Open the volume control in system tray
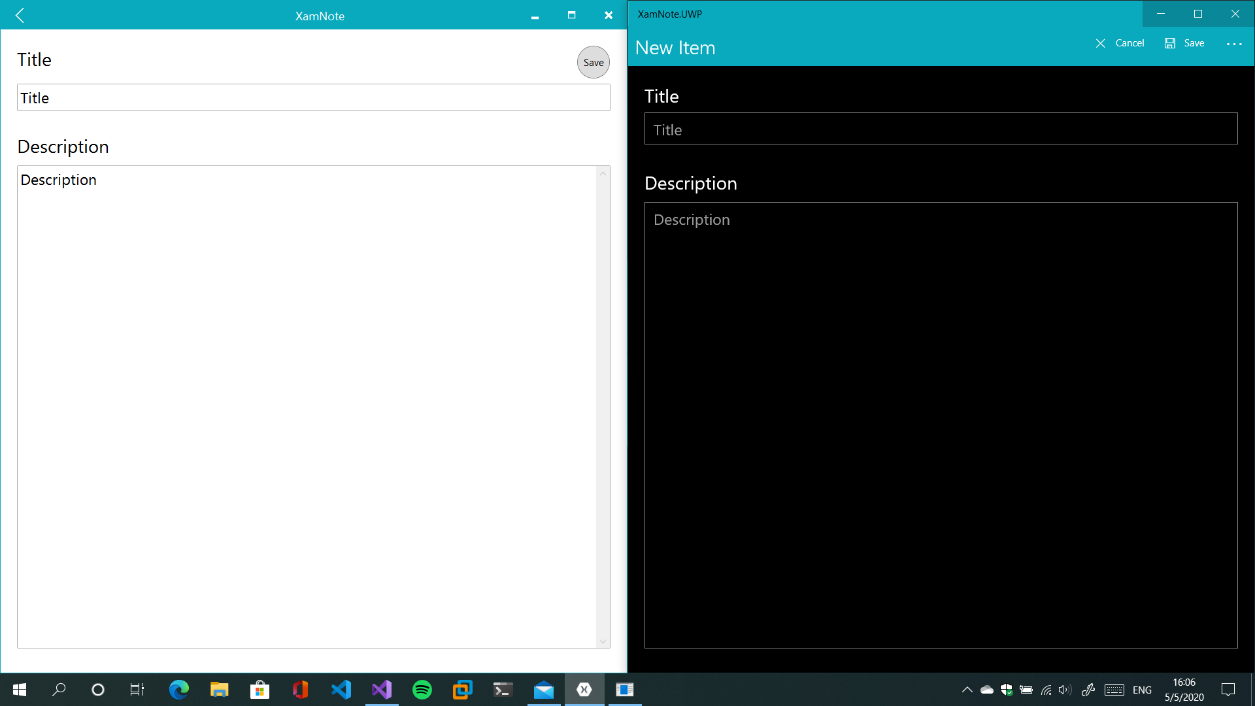 [1065, 690]
